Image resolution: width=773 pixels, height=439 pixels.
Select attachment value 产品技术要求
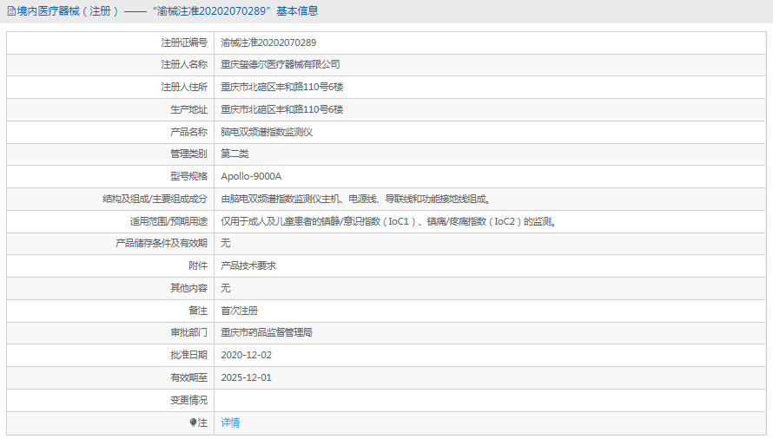pyautogui.click(x=248, y=265)
